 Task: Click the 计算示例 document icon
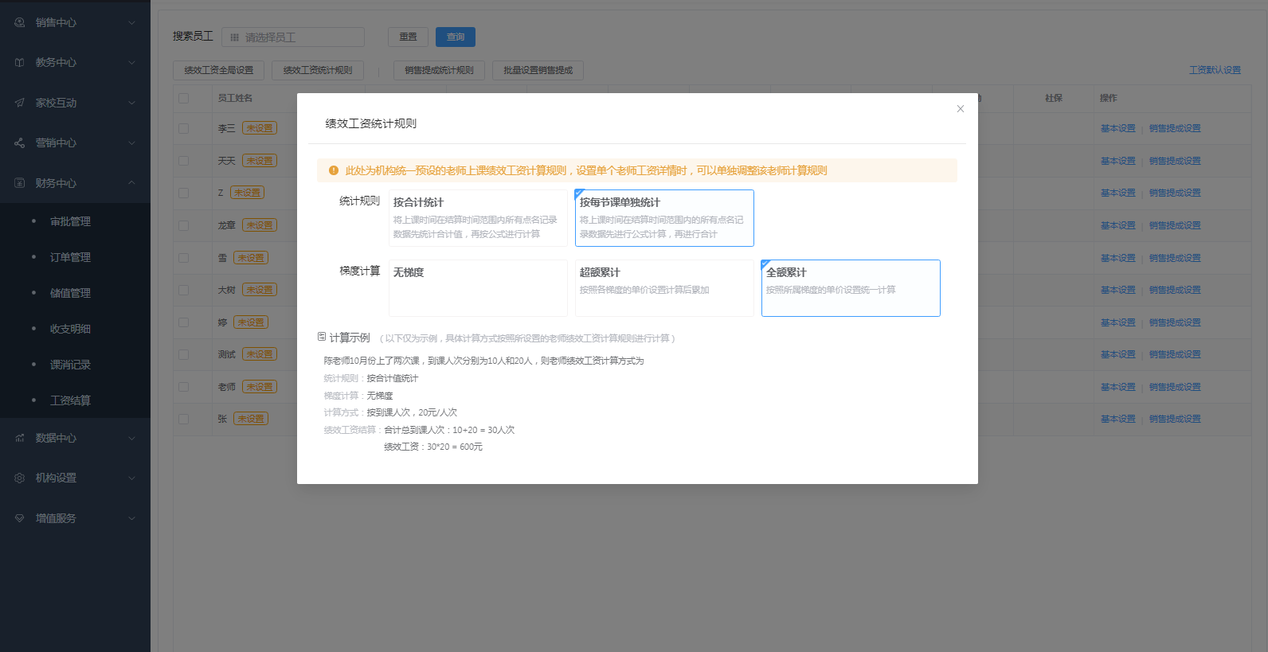pos(322,337)
